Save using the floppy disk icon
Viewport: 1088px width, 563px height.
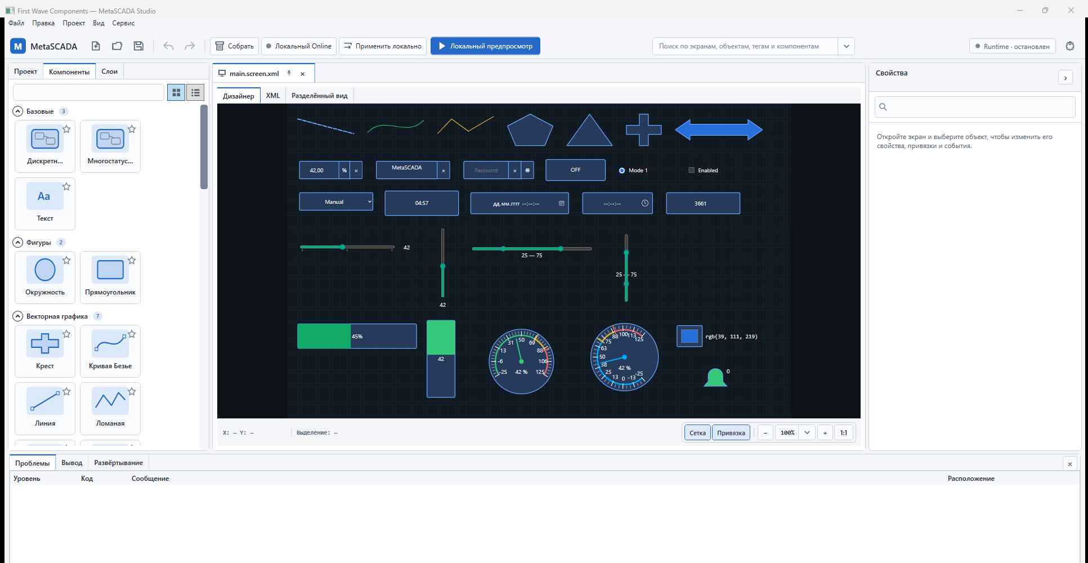click(138, 46)
